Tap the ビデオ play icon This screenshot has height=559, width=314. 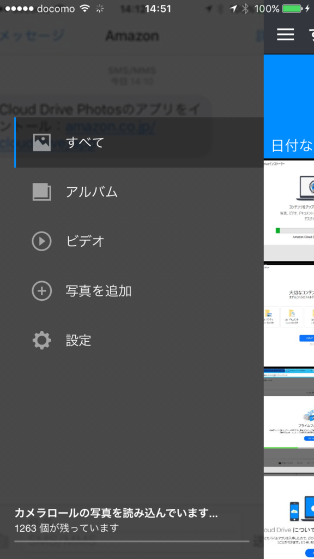point(41,241)
